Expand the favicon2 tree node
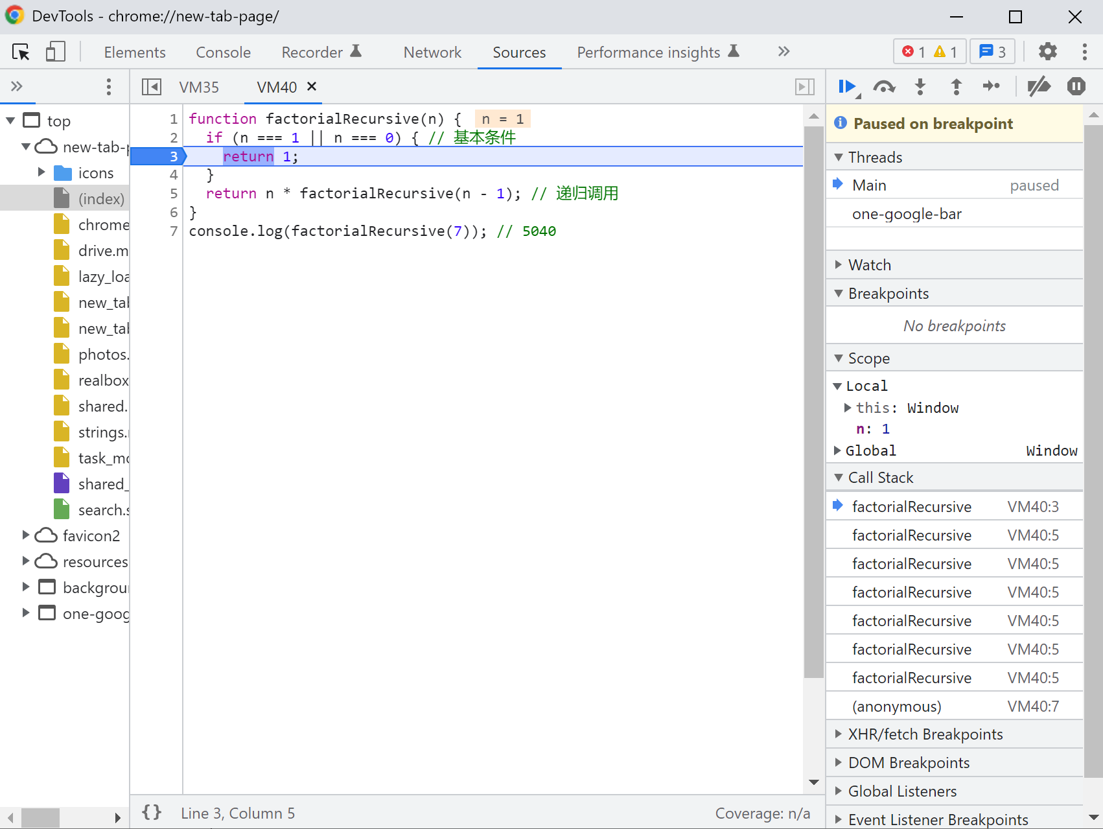This screenshot has width=1103, height=829. [x=26, y=535]
